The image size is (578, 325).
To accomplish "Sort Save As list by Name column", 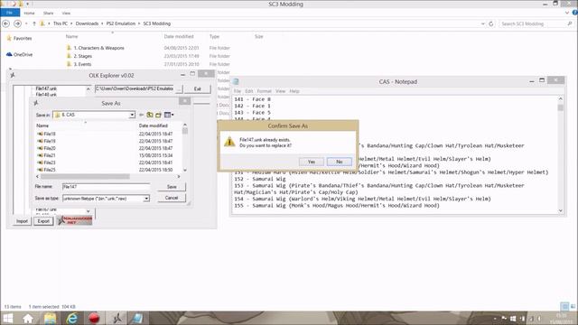I will (42, 125).
